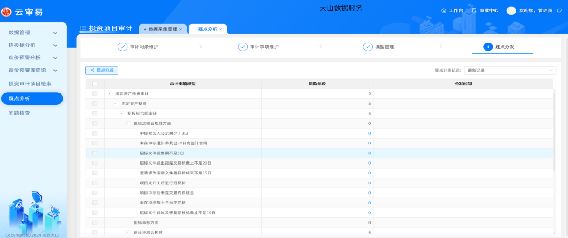This screenshot has width=568, height=238.
Task: Click the table vertical scrollbar
Action: click(555, 132)
